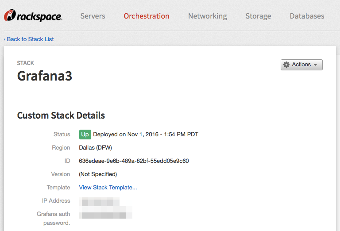The image size is (340, 231).
Task: Click the Dallas (DFW) region value
Action: coord(96,148)
